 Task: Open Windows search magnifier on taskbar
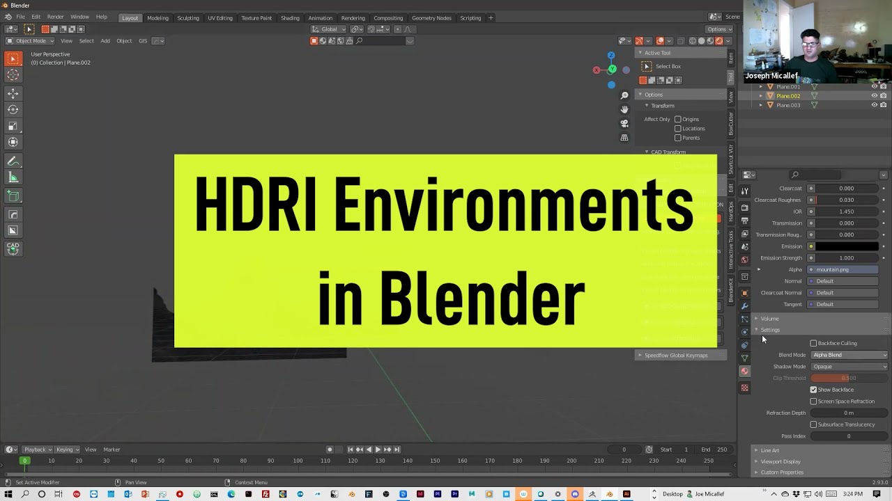point(24,494)
